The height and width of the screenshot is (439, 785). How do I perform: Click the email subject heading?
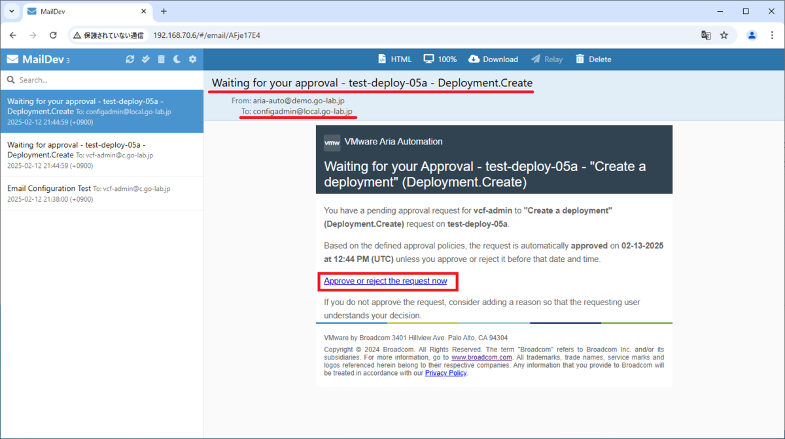click(x=372, y=83)
